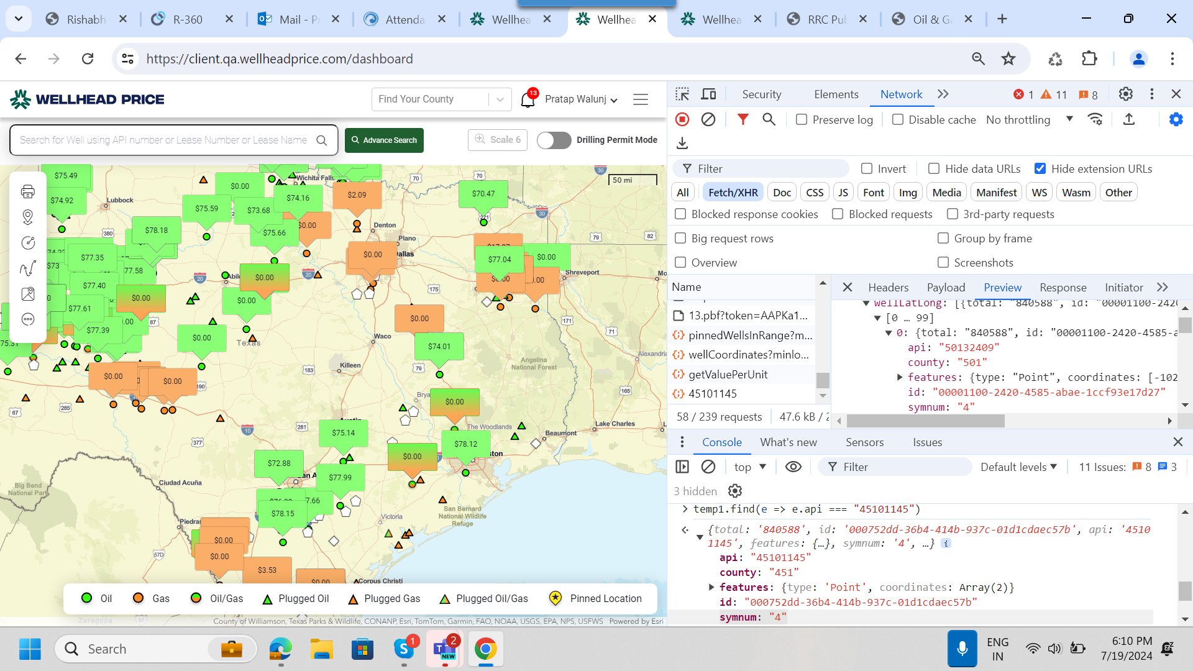
Task: Stop recording network log
Action: (682, 119)
